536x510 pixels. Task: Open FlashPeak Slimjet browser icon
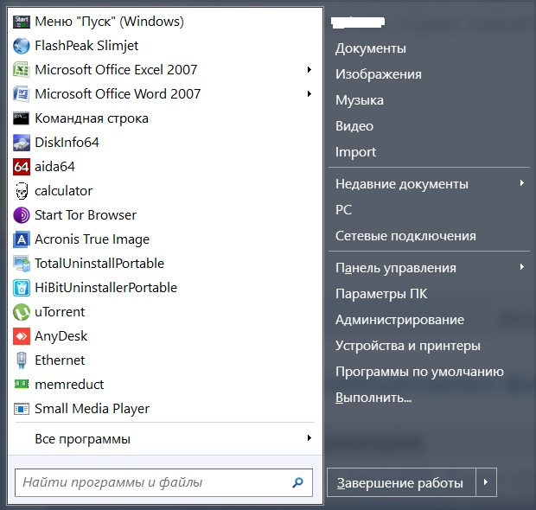pos(22,46)
